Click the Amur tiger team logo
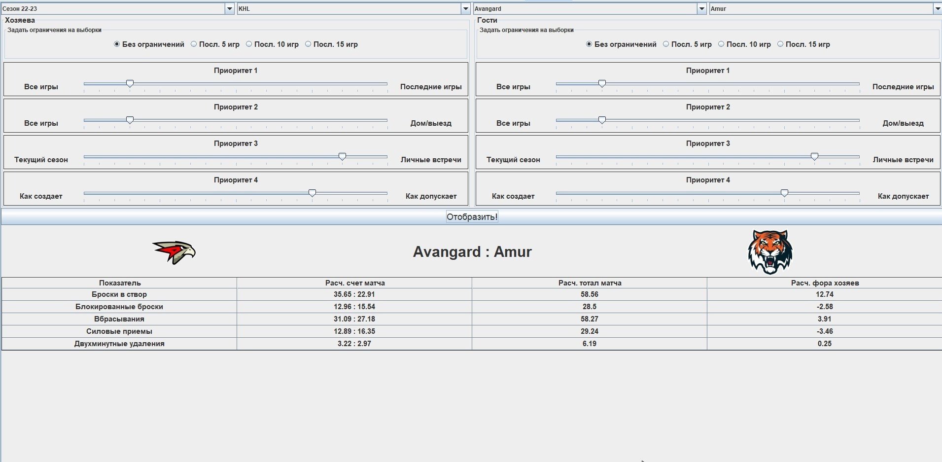This screenshot has width=942, height=462. tap(769, 252)
